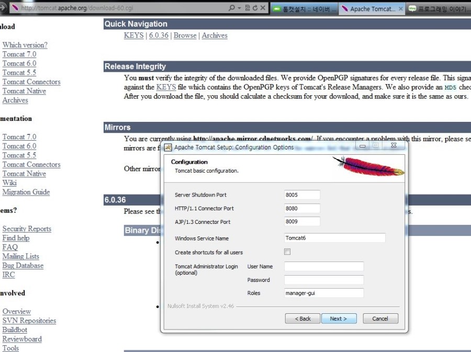Viewport: 471px width, 352px height.
Task: Open the Archives sidebar link
Action: pos(15,100)
